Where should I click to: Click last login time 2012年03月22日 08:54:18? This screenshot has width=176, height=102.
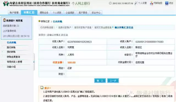click(x=16, y=36)
